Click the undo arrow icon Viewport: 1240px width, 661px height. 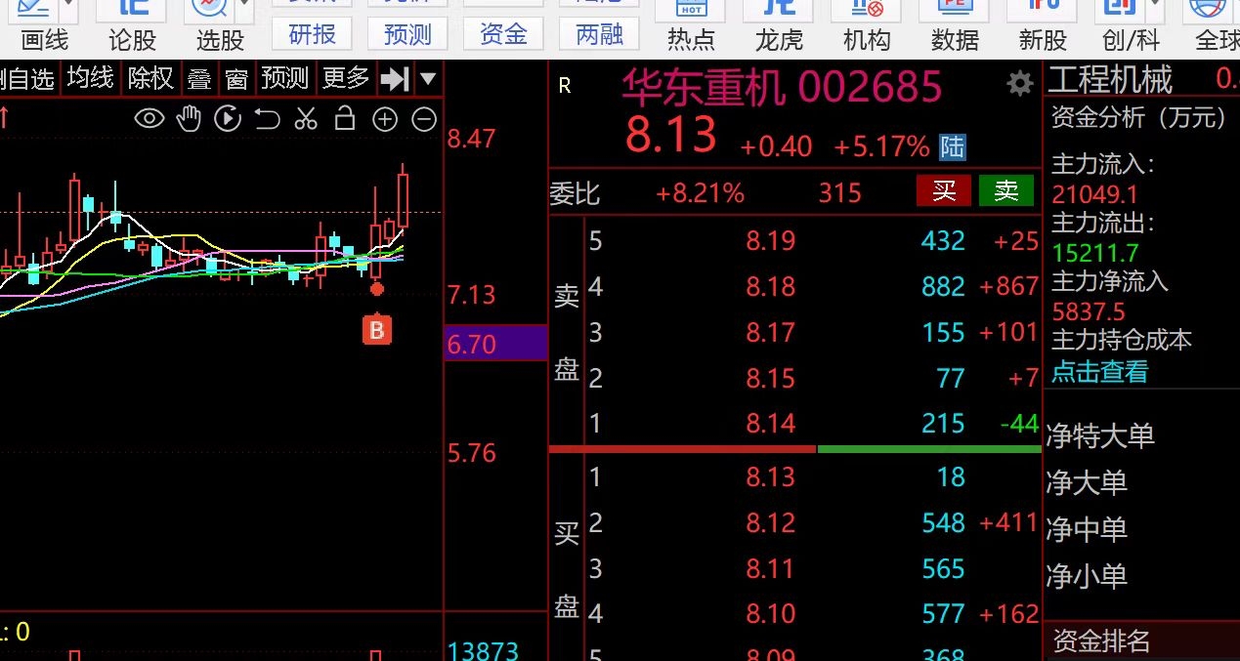267,119
